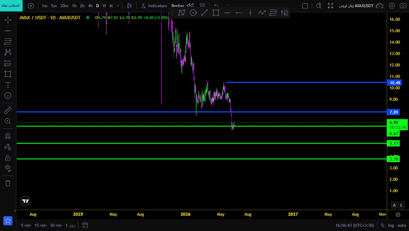Image resolution: width=409 pixels, height=231 pixels.
Task: Take a chart snapshot with camera
Action: tap(403, 6)
